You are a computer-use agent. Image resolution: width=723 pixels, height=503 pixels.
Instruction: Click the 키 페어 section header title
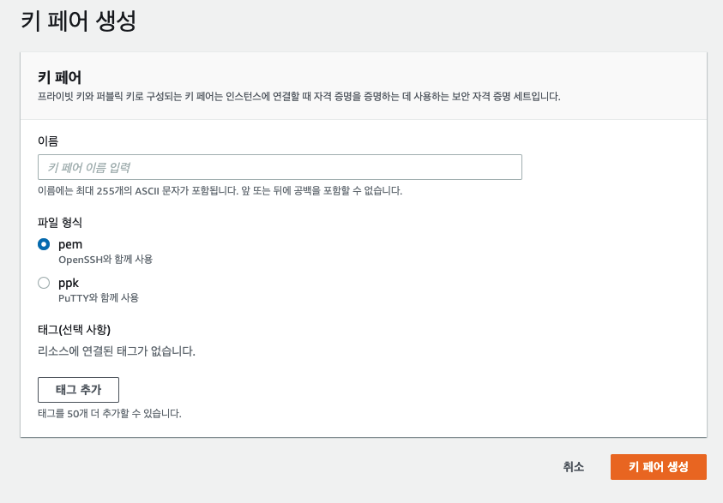point(59,77)
